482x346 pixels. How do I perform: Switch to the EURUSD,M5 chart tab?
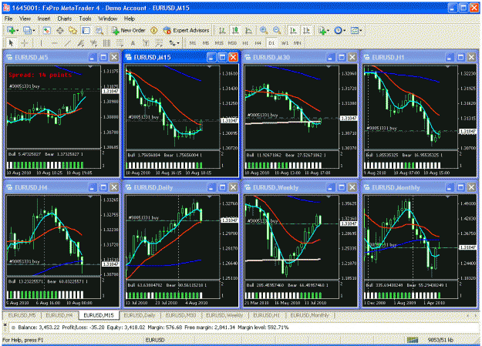[22, 315]
